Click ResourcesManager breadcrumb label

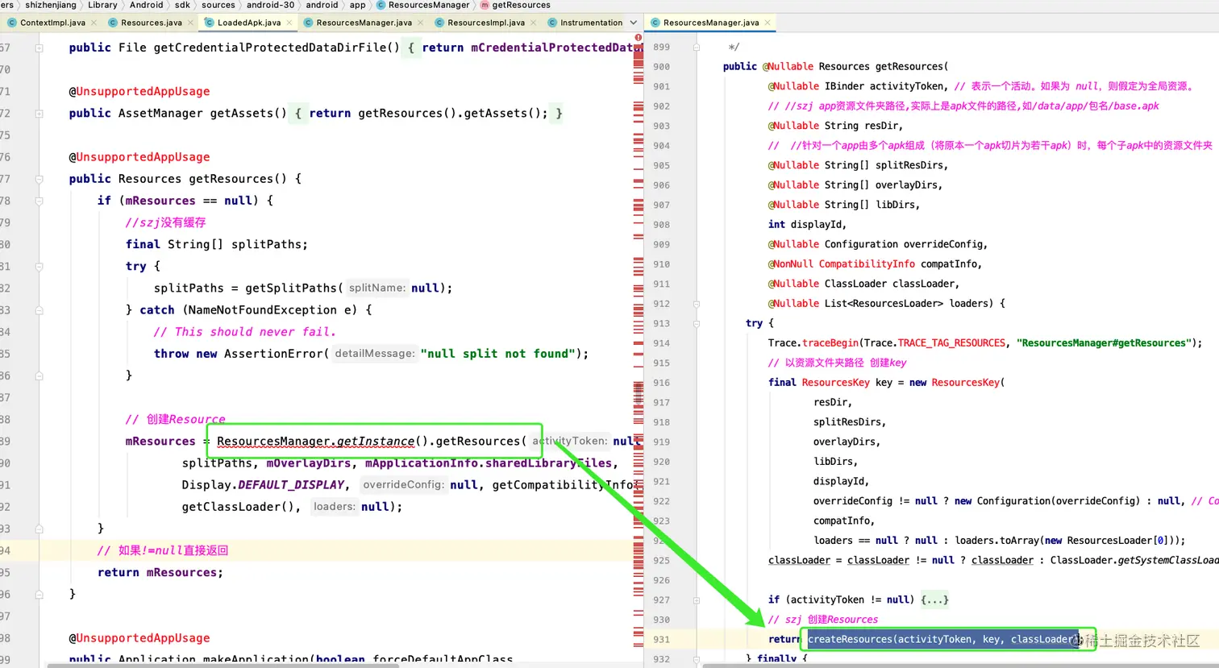coord(429,5)
